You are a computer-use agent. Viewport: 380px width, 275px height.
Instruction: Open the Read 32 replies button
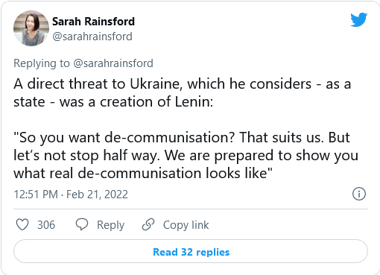tap(191, 251)
